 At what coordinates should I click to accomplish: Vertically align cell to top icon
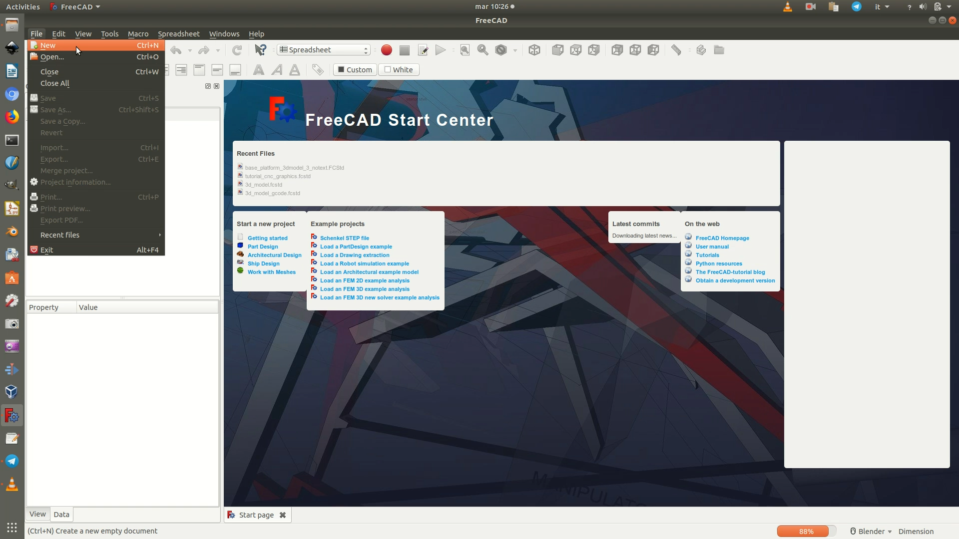[x=199, y=70]
